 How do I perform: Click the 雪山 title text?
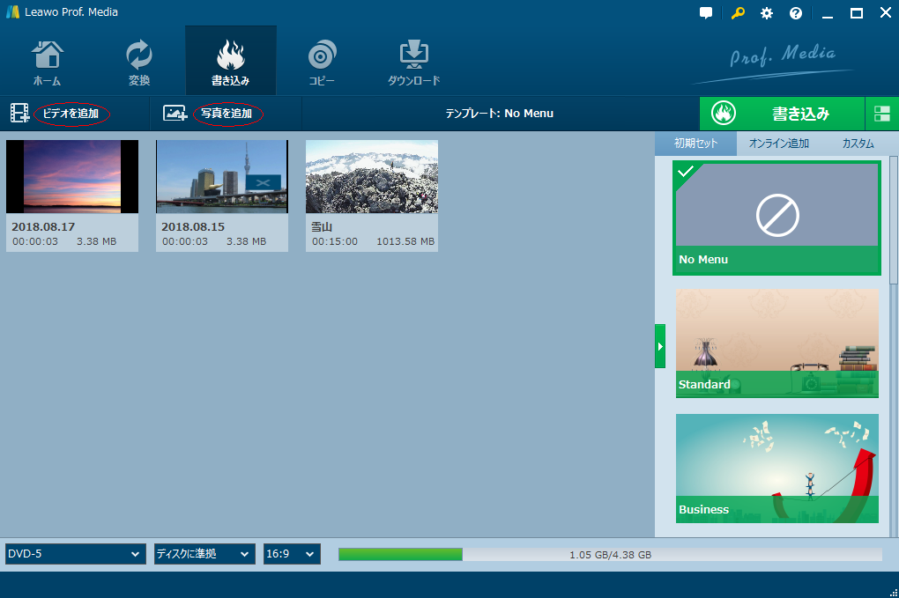(322, 227)
